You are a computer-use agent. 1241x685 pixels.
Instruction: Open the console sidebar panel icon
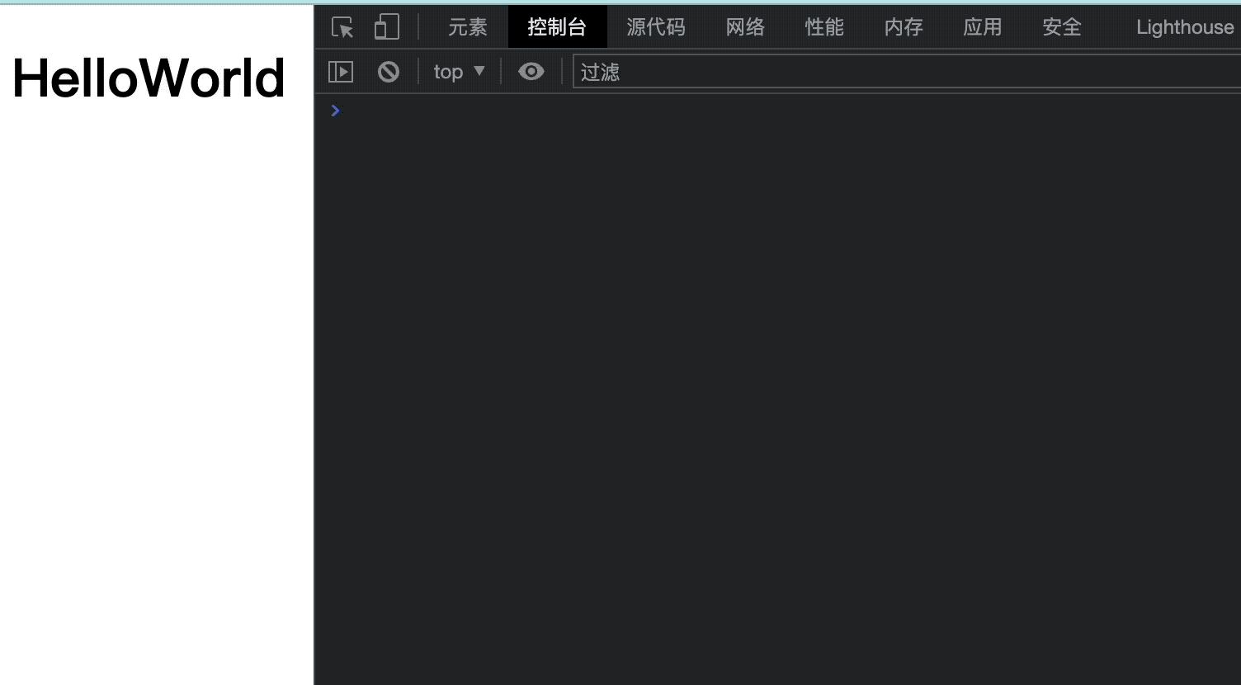(340, 72)
